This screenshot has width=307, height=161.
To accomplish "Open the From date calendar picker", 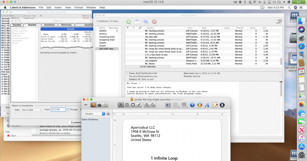I will coord(68,110).
